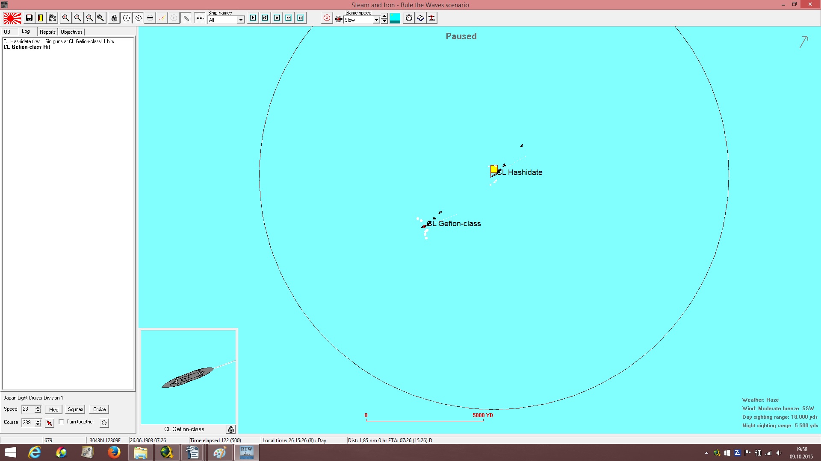821x461 pixels.
Task: Click the pause playback button
Action: pos(301,18)
